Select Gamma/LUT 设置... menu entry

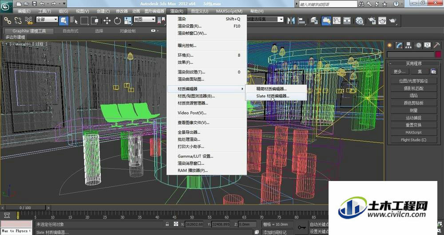pos(206,156)
